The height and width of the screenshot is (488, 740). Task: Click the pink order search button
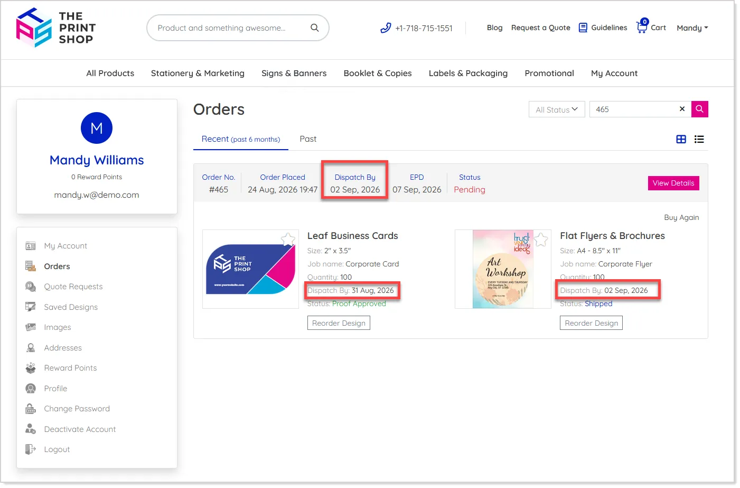tap(699, 109)
